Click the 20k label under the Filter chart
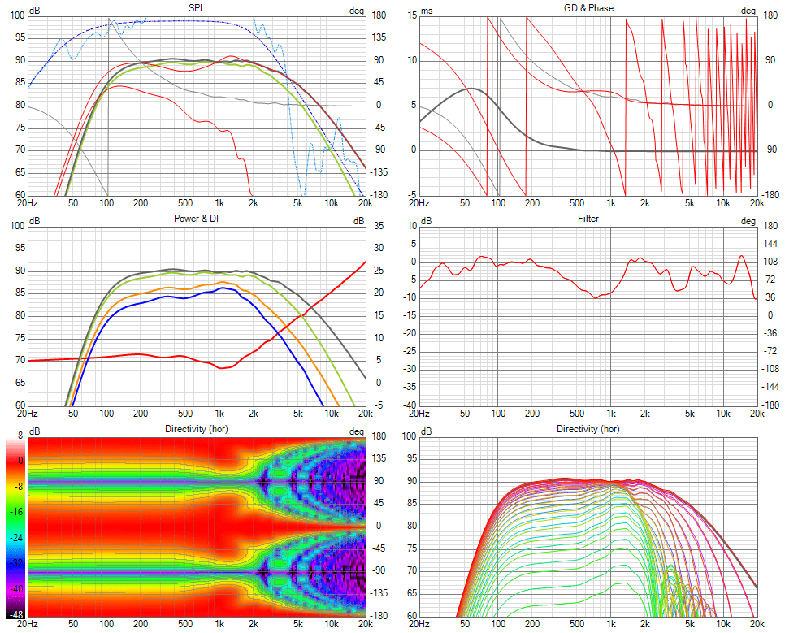 coord(757,413)
